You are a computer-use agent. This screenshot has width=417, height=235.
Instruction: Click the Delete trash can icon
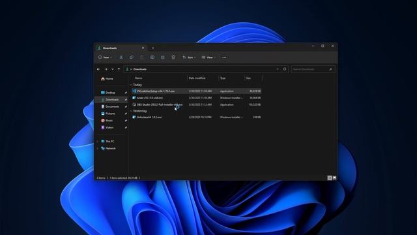pyautogui.click(x=173, y=57)
